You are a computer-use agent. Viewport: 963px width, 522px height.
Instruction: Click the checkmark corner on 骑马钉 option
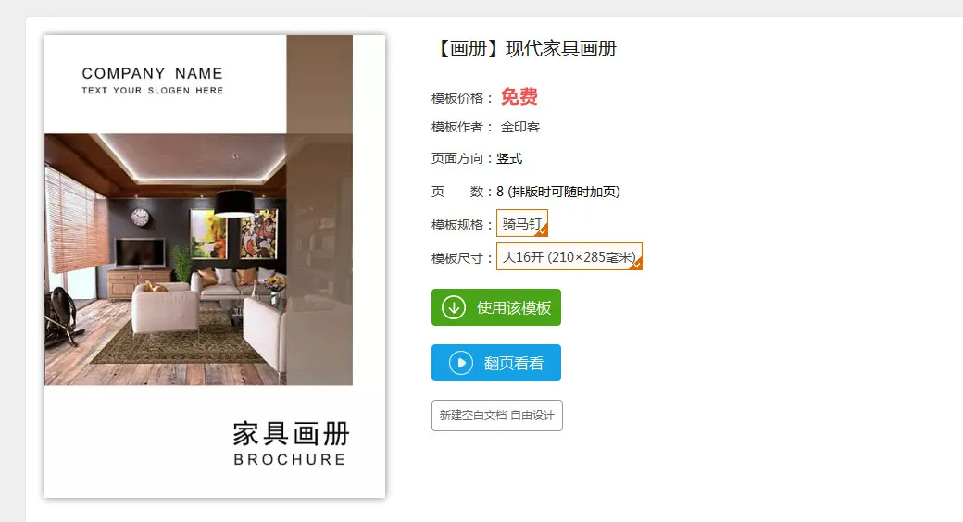tap(542, 231)
